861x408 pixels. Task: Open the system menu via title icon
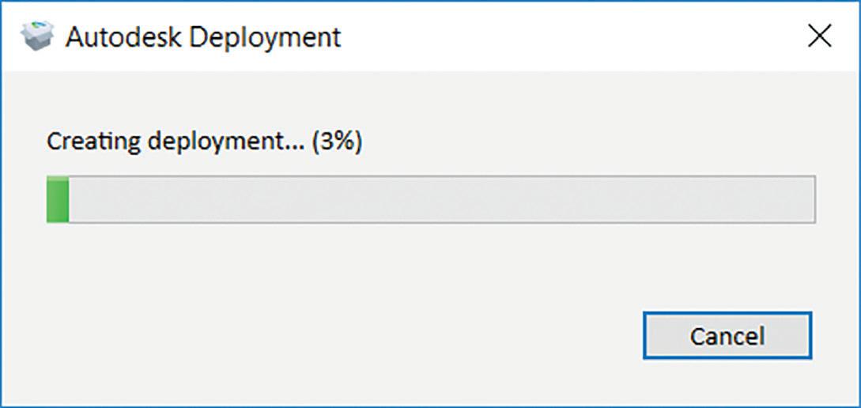(x=37, y=37)
